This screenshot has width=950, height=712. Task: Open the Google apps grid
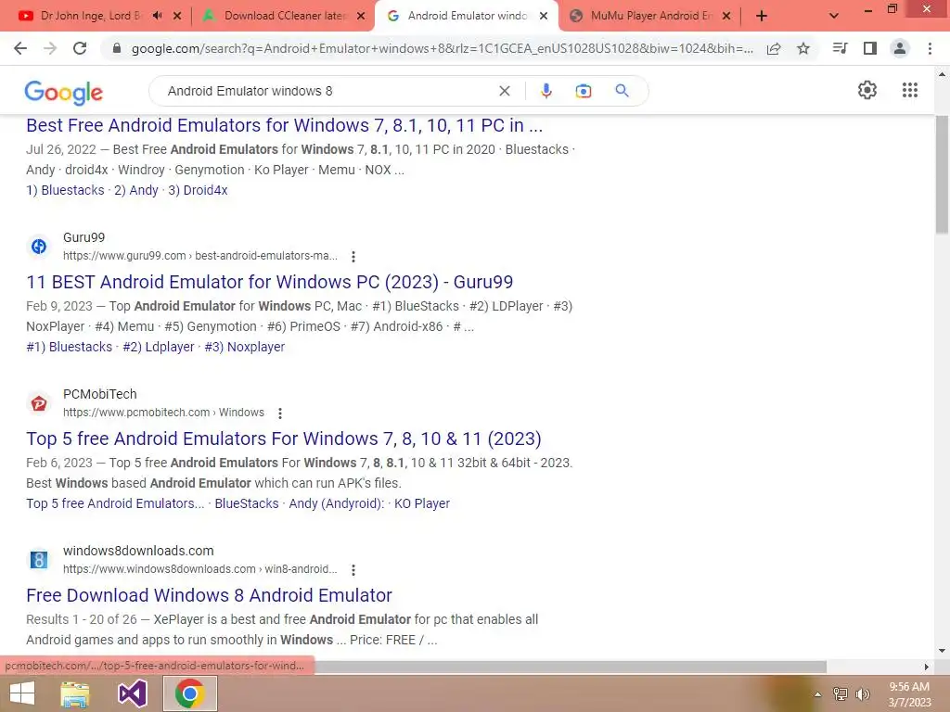[909, 90]
